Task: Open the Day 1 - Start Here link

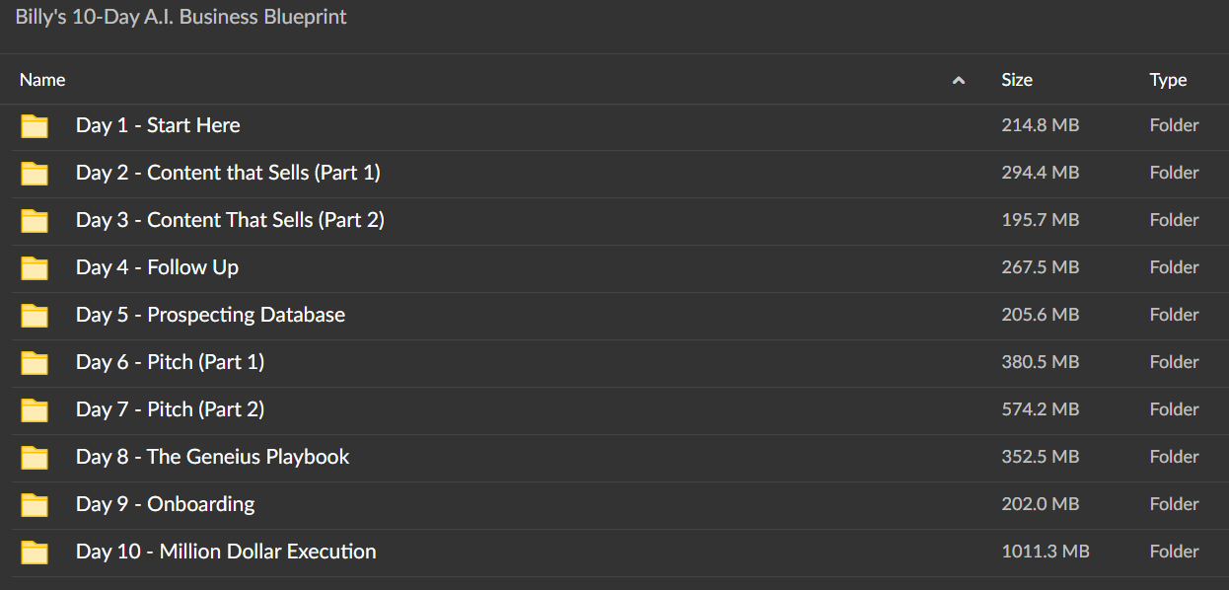Action: coord(158,125)
